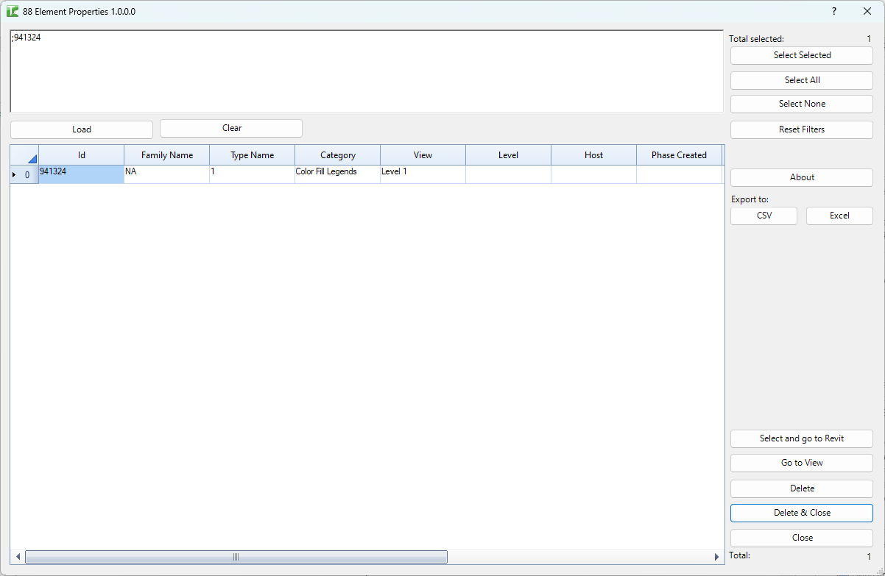Select all rows using Select All
885x576 pixels.
click(801, 79)
